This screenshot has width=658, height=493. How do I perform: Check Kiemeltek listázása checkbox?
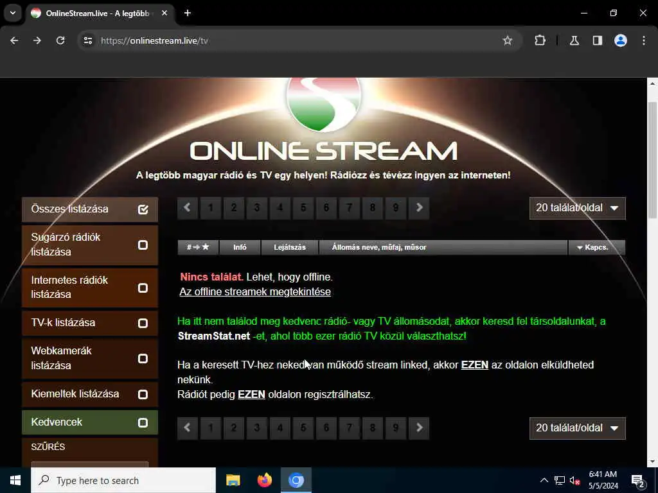tap(143, 395)
